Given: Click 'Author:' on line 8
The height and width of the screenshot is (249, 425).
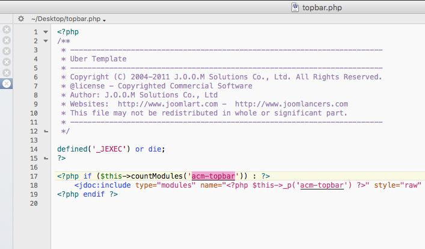Looking at the screenshot, I should 85,95.
